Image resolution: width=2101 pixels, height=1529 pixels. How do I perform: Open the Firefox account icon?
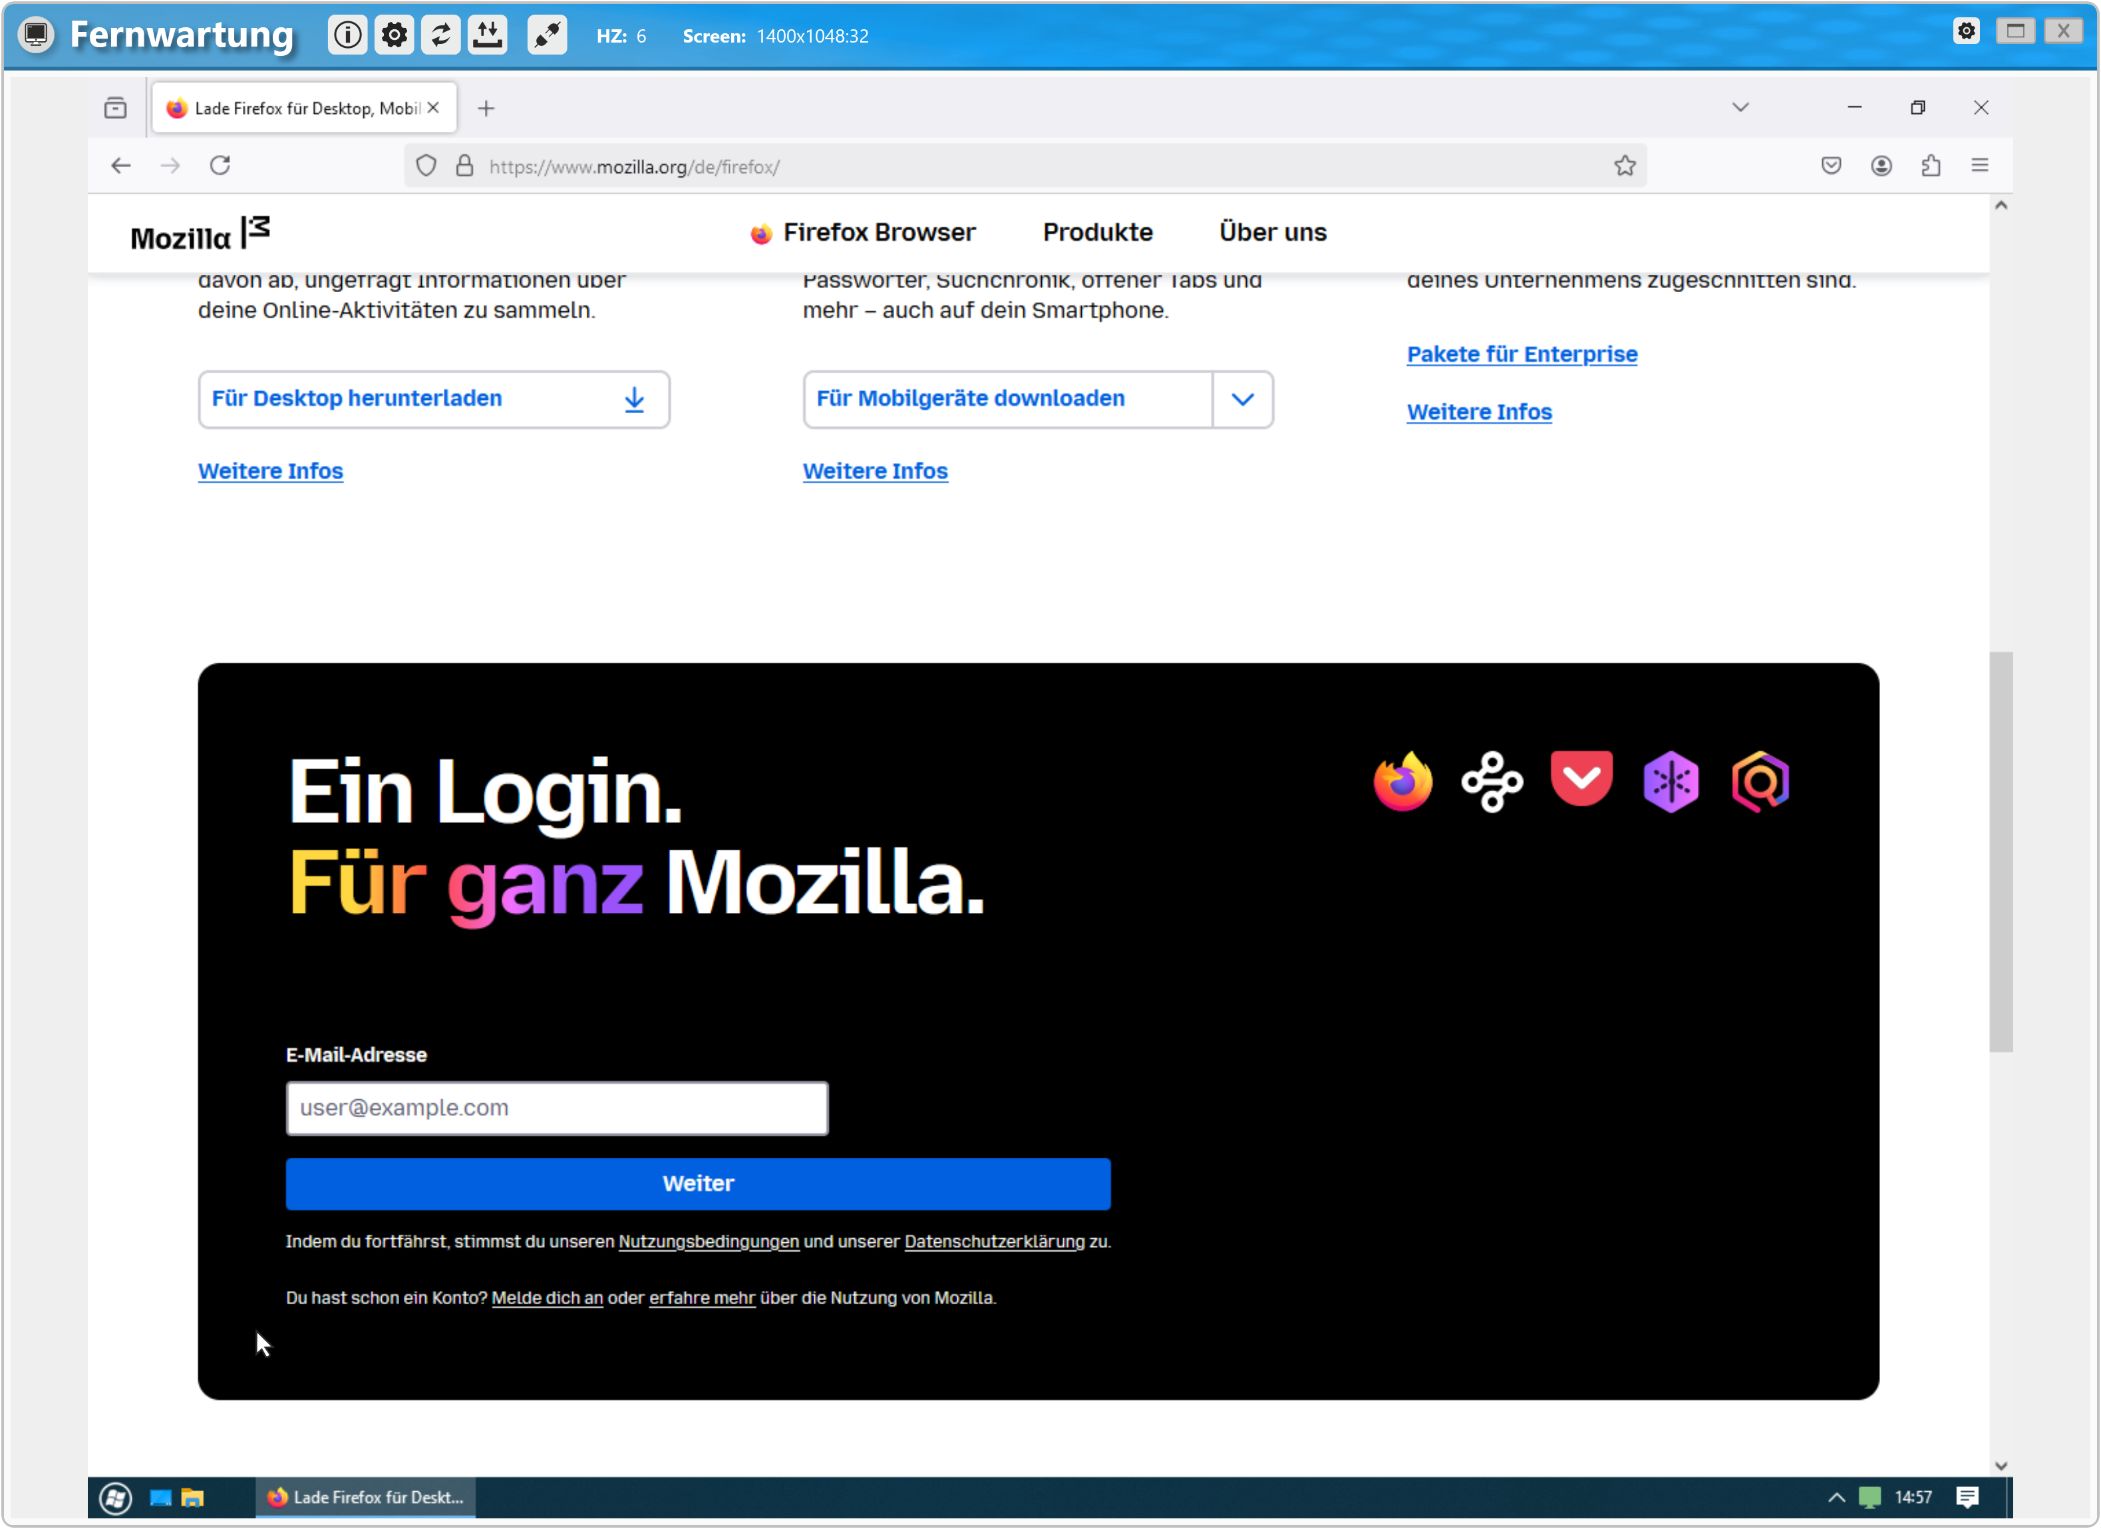click(x=1881, y=166)
